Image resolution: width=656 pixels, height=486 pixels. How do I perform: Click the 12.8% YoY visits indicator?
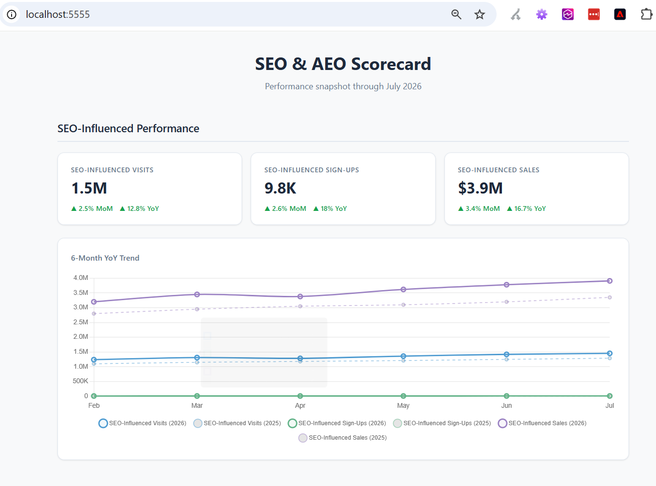[x=140, y=208]
